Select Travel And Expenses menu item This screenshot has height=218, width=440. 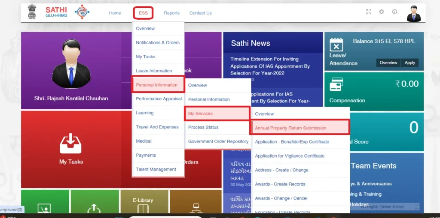point(158,127)
